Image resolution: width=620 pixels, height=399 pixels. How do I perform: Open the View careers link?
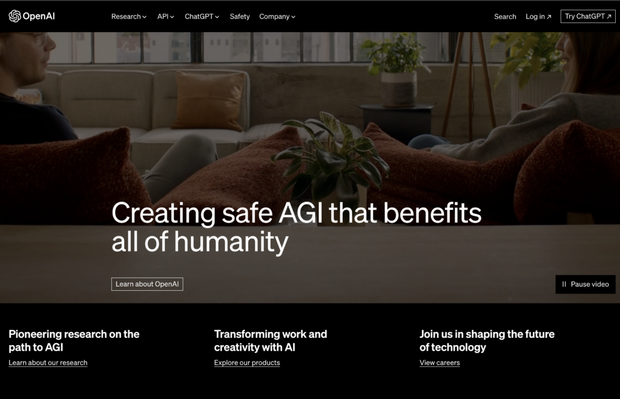point(440,363)
